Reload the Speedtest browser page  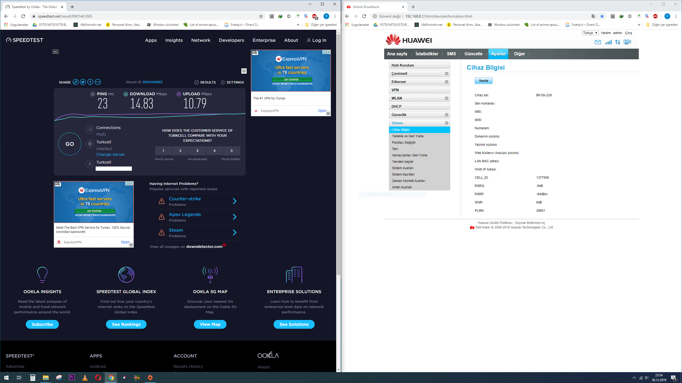pos(23,16)
